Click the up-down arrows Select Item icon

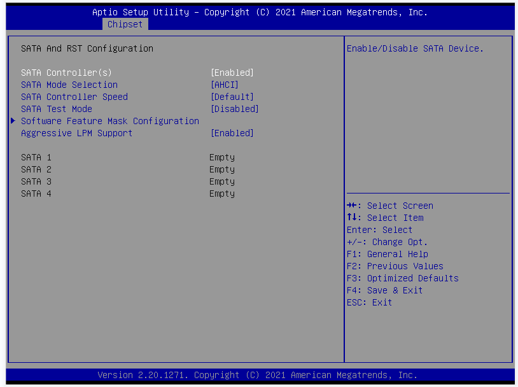[351, 218]
